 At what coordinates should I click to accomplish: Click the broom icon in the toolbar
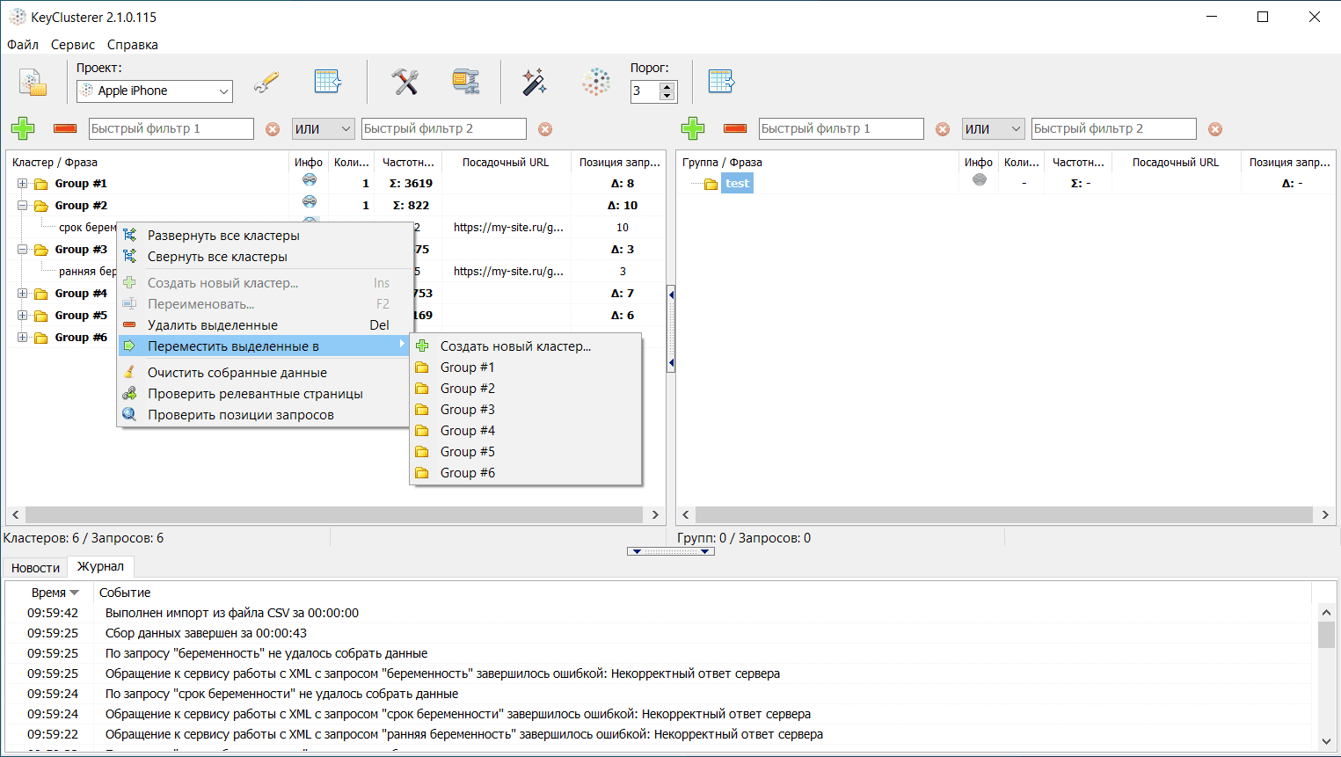(266, 82)
